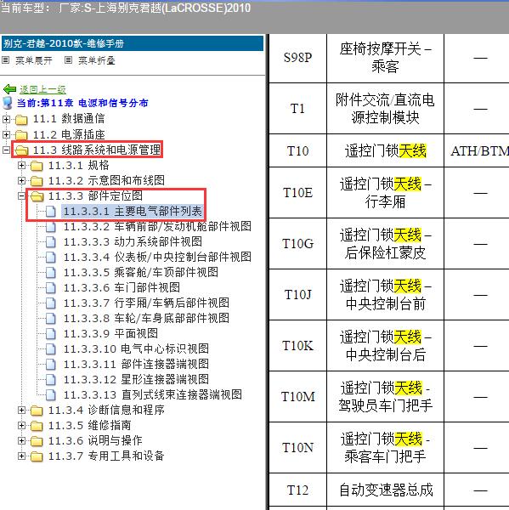Expand the 11.3.5 维修指南 node
The image size is (509, 510).
21,426
